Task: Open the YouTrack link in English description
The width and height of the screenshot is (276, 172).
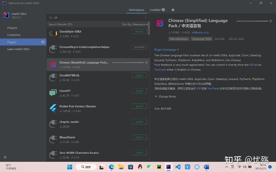Action: pyautogui.click(x=160, y=69)
